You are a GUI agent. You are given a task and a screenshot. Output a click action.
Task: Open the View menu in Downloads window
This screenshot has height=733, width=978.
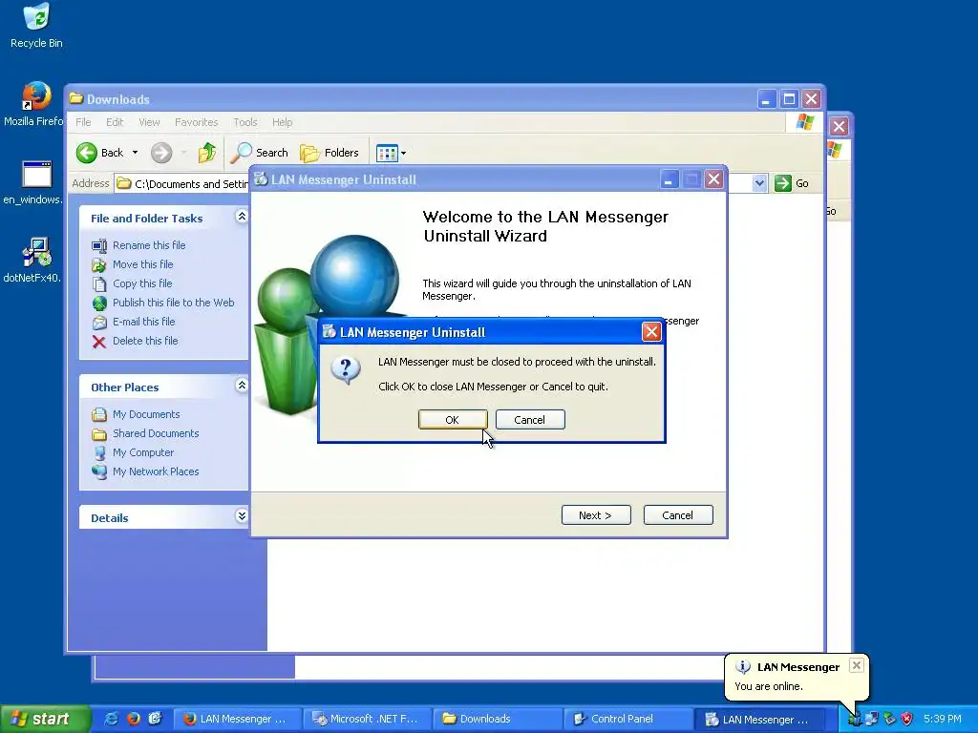click(x=149, y=122)
